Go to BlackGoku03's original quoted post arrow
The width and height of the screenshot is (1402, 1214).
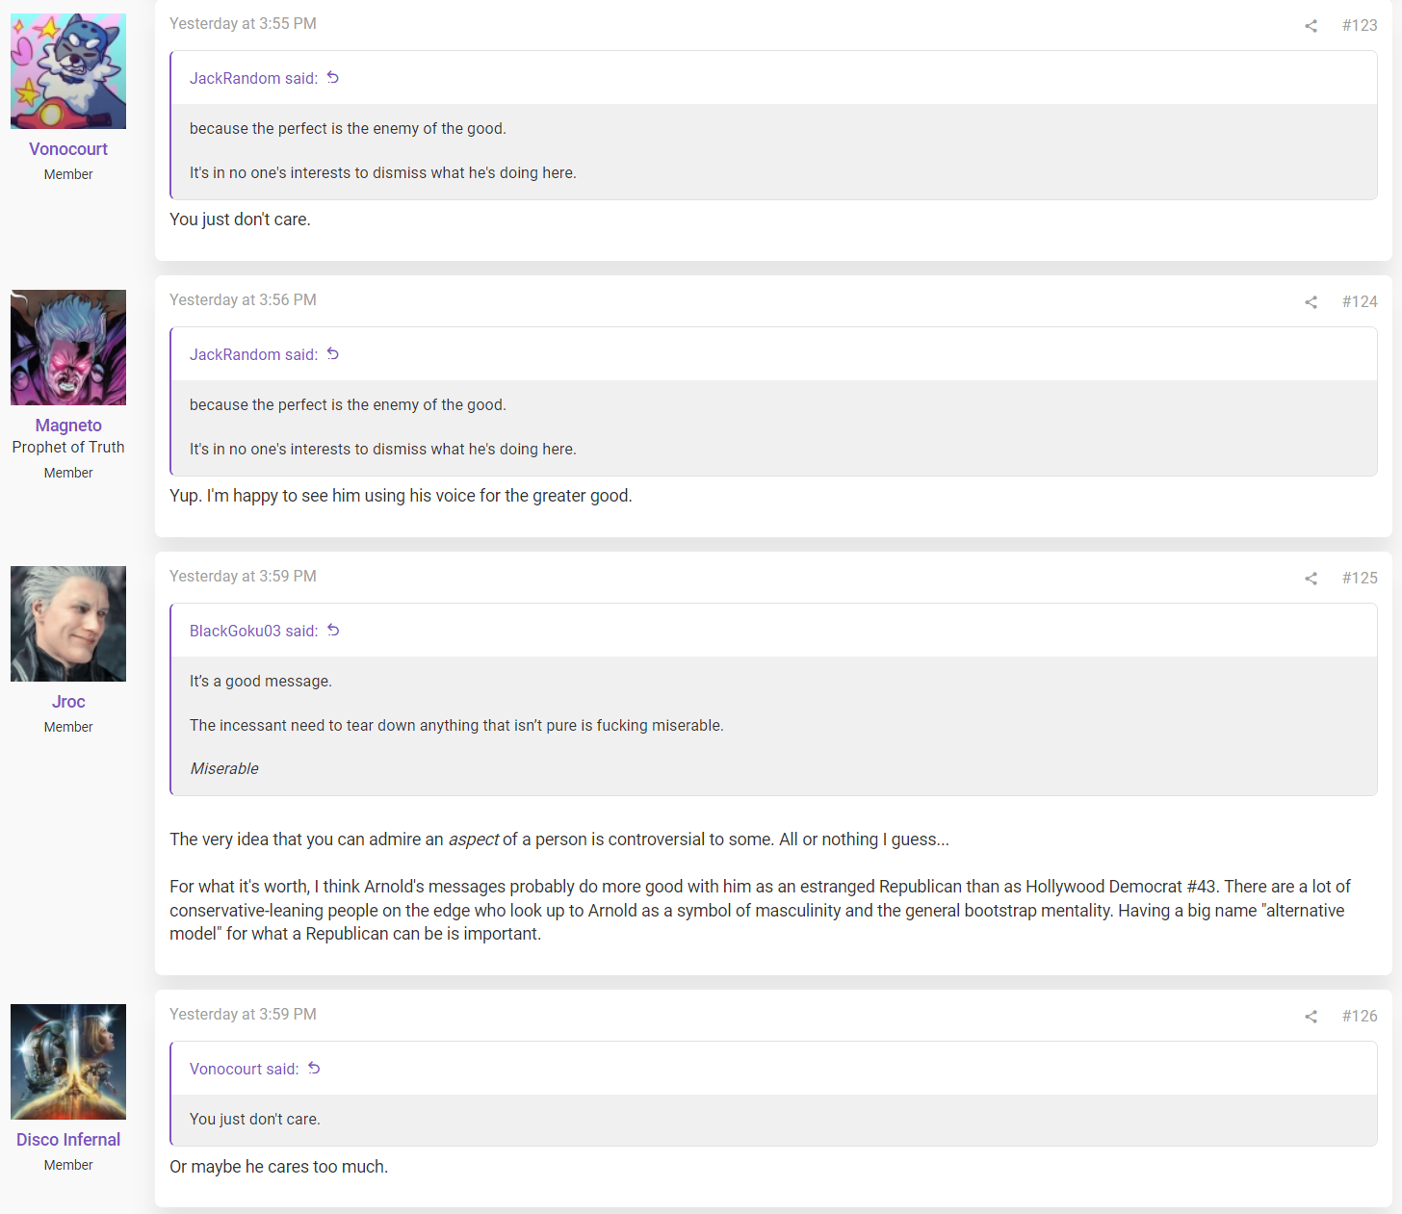tap(333, 631)
